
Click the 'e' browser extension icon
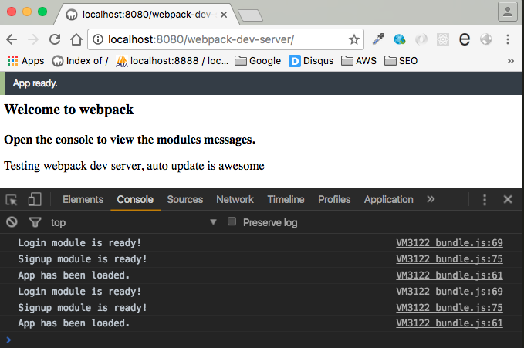465,39
